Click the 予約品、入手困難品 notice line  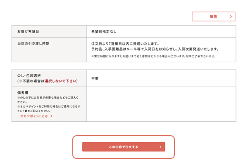pos(153,49)
